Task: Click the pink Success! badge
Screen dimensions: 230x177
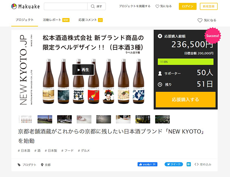Action: 212,36
